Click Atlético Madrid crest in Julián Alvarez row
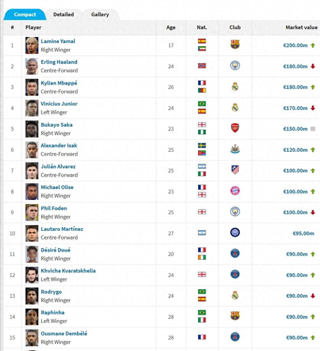The width and height of the screenshot is (320, 351). coord(235,170)
